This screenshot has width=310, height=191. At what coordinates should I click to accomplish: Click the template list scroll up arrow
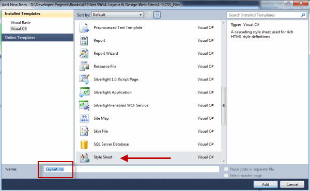coord(224,23)
